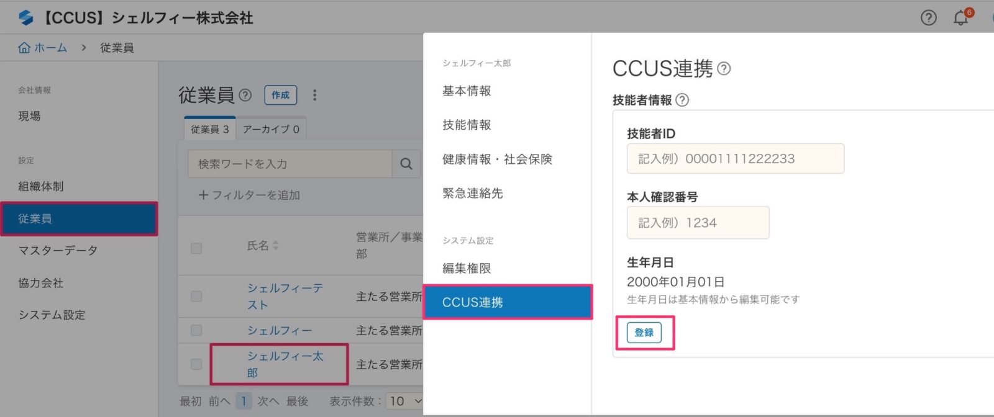This screenshot has width=994, height=417.
Task: Click the 技能者ID input field
Action: click(x=735, y=159)
